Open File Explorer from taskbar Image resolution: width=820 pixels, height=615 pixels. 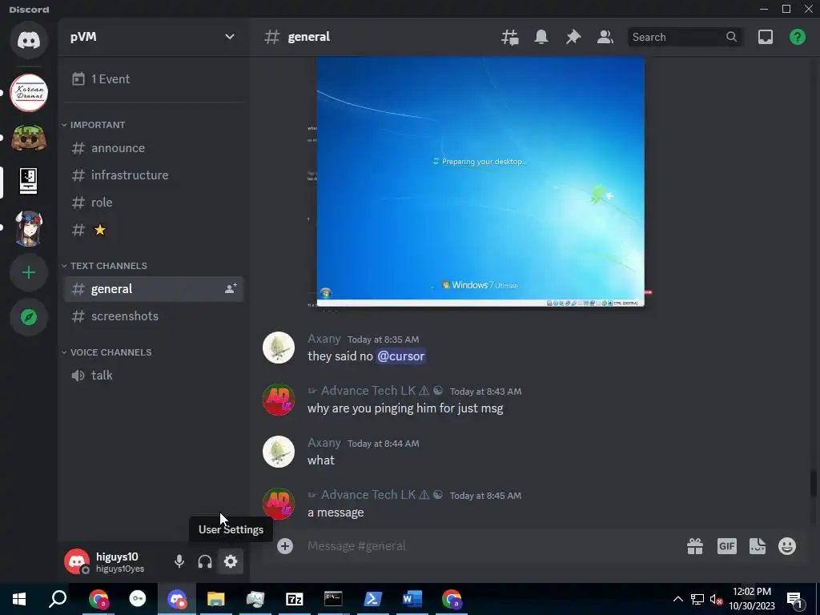pyautogui.click(x=215, y=599)
